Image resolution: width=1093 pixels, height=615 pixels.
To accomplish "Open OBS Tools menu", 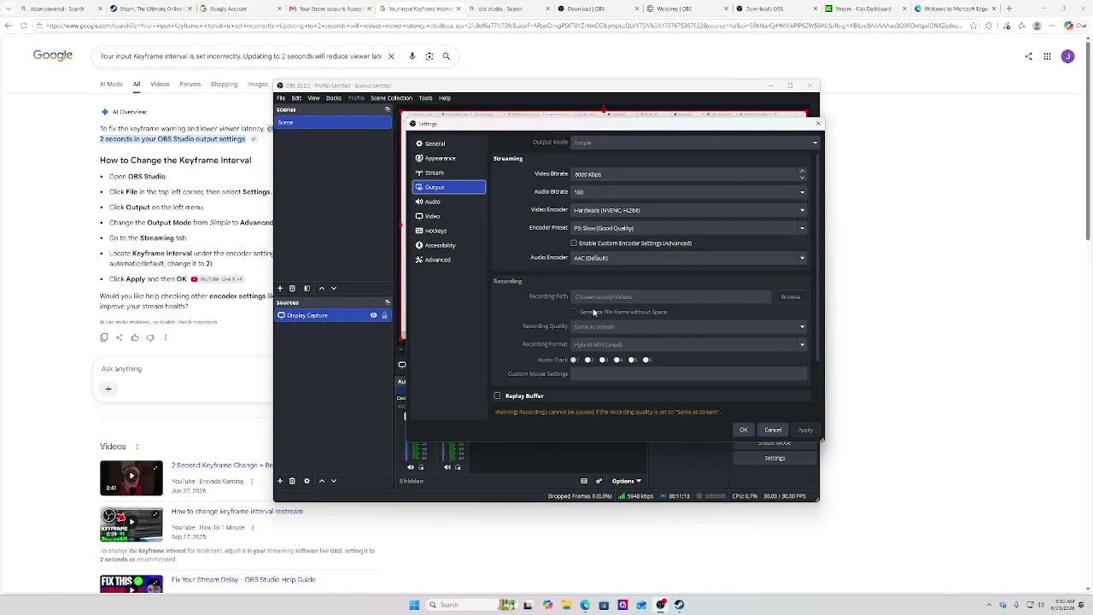I will (425, 98).
